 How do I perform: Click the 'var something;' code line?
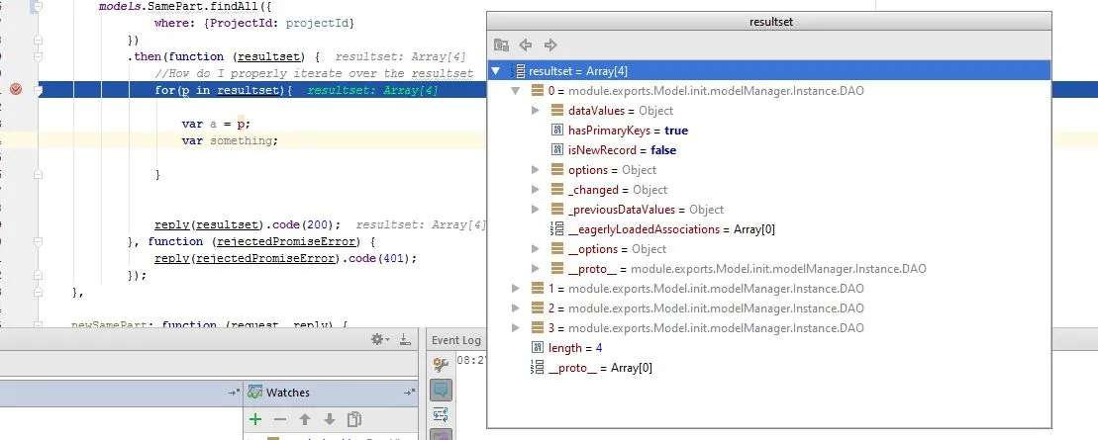coord(230,140)
